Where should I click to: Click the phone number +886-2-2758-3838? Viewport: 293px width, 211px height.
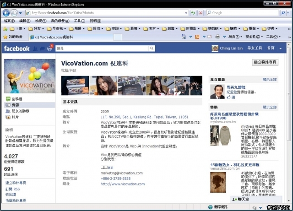[x=115, y=179]
